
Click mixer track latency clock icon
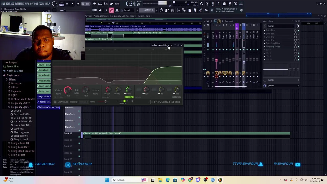297,26
